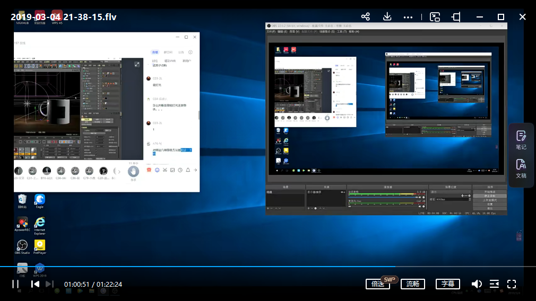This screenshot has height=301, width=536.
Task: Open OBS 文件(F) menu
Action: click(x=271, y=31)
